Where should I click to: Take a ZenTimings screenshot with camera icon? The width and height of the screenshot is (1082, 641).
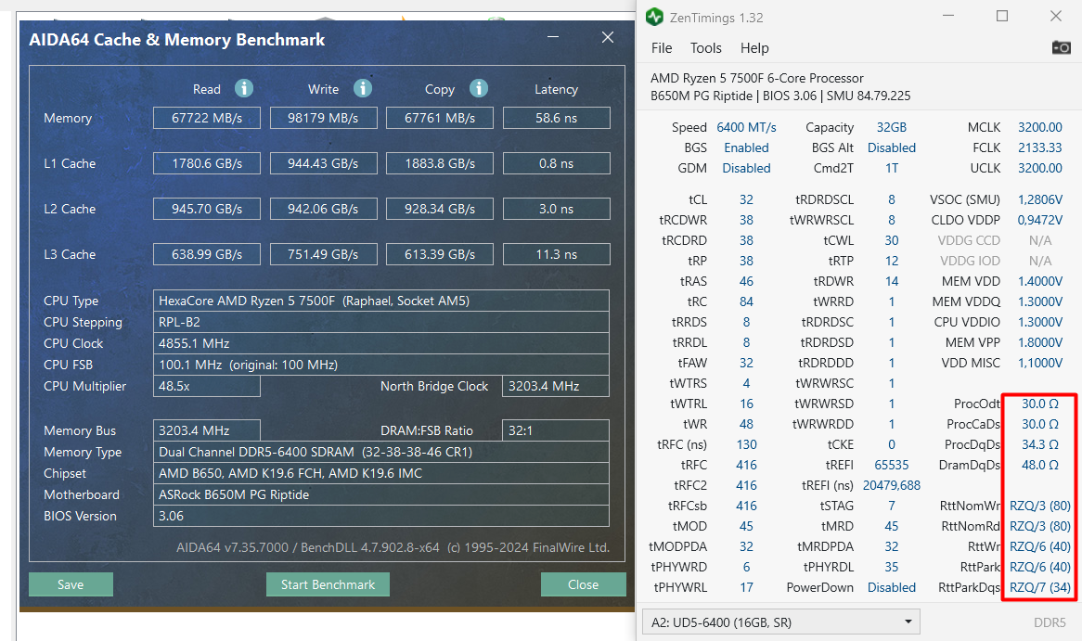(x=1062, y=47)
